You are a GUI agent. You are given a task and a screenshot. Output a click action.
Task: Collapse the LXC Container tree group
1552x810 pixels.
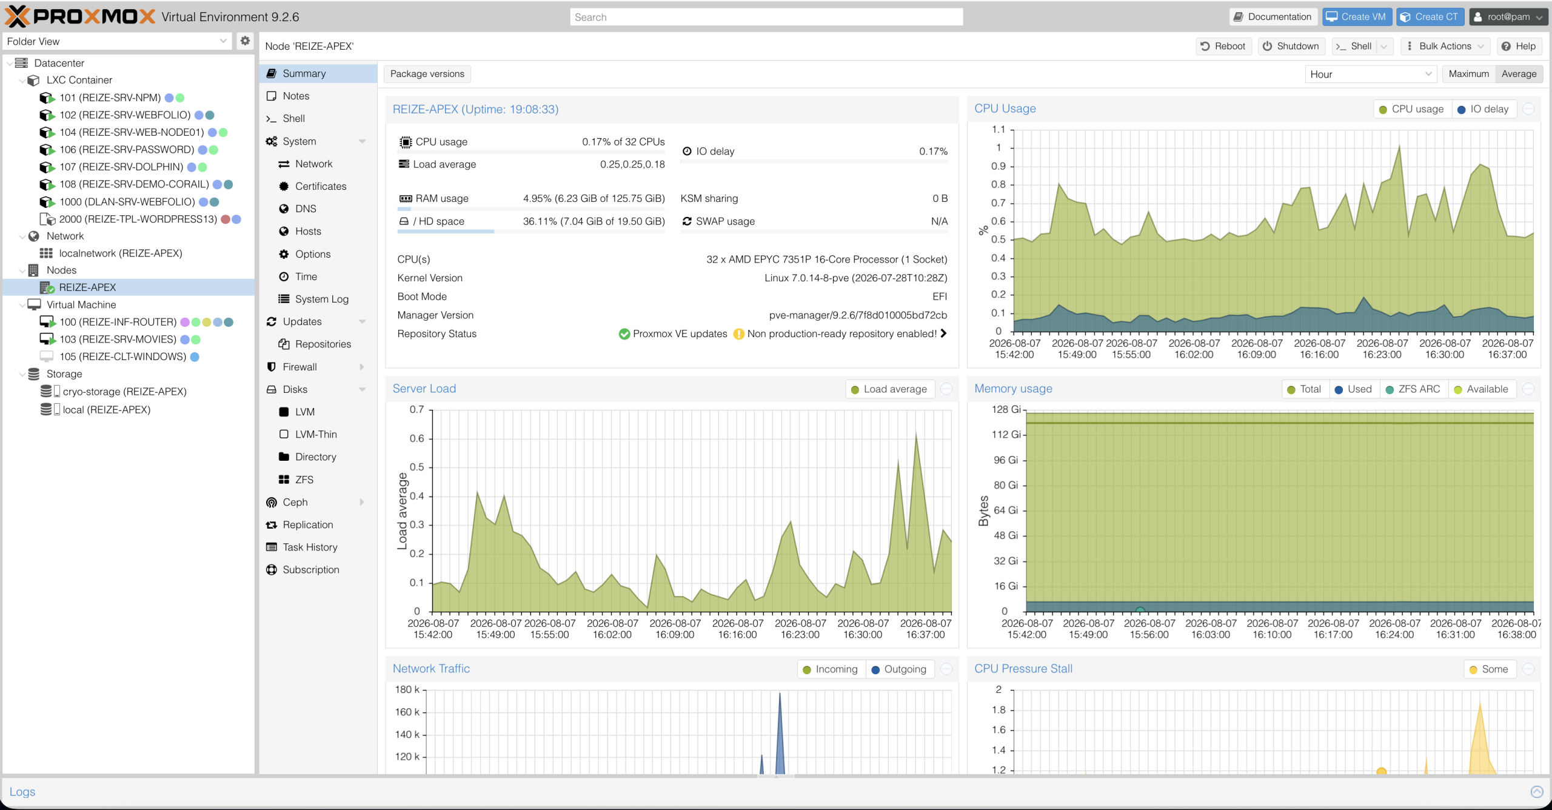(22, 80)
